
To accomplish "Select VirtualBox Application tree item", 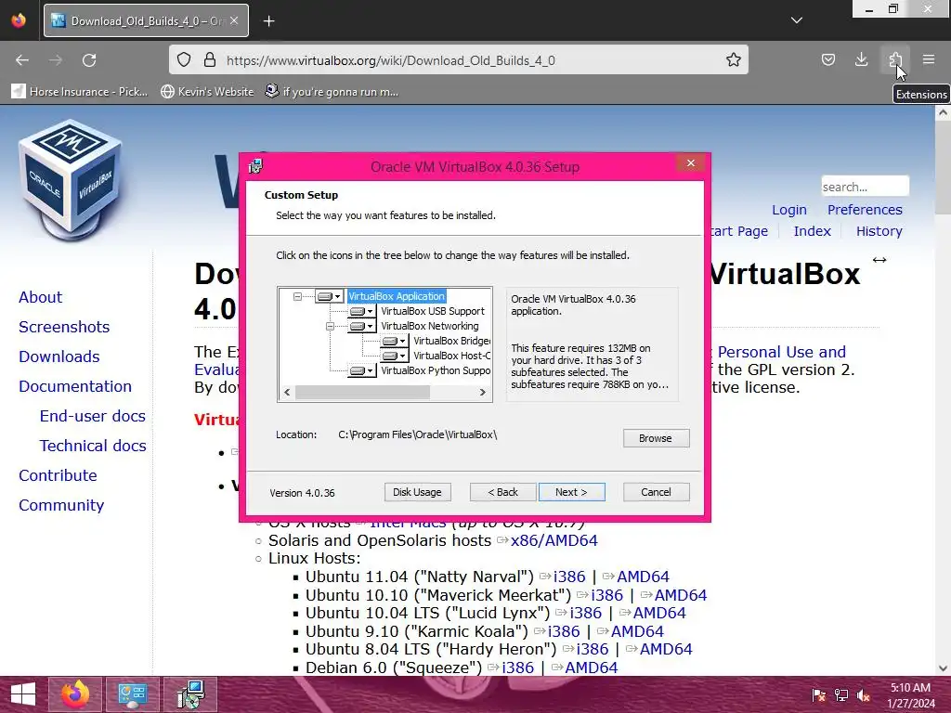I will point(397,296).
